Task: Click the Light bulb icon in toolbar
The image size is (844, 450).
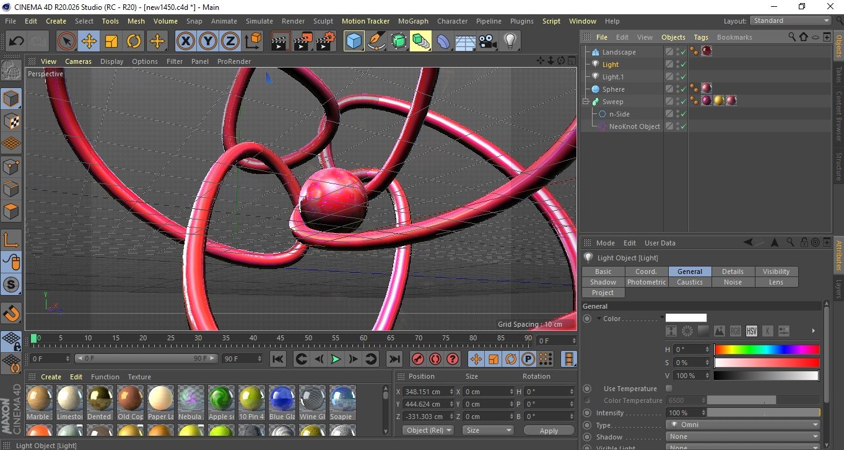Action: [510, 42]
